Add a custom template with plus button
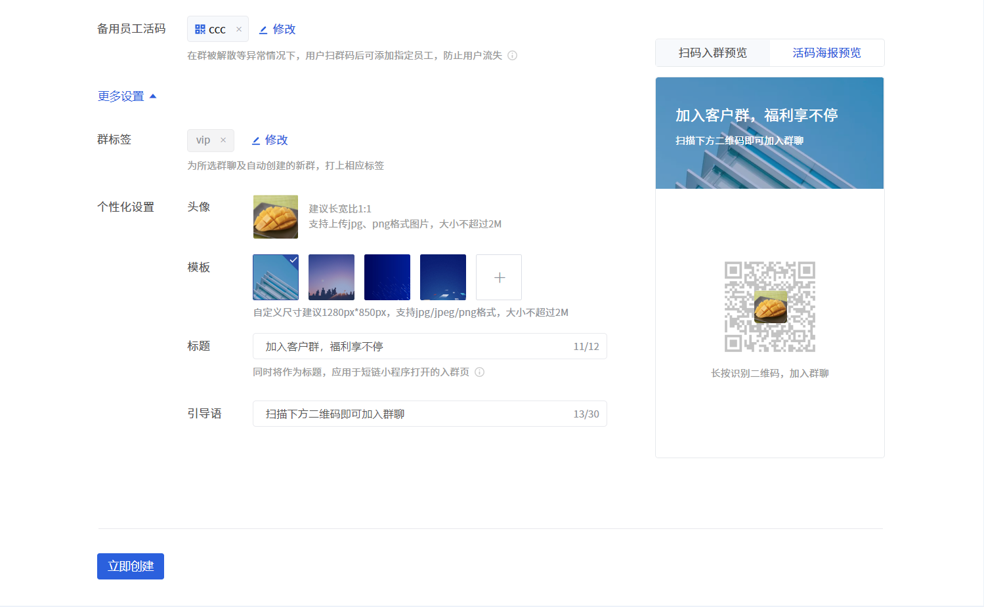Image resolution: width=984 pixels, height=607 pixels. pos(499,277)
